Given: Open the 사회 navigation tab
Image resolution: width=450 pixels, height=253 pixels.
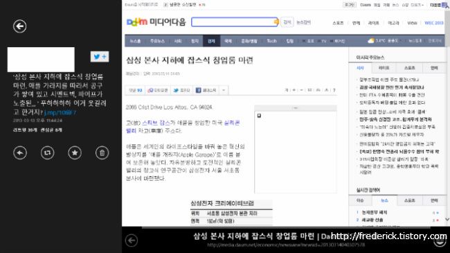Looking at the screenshot, I should point(178,41).
